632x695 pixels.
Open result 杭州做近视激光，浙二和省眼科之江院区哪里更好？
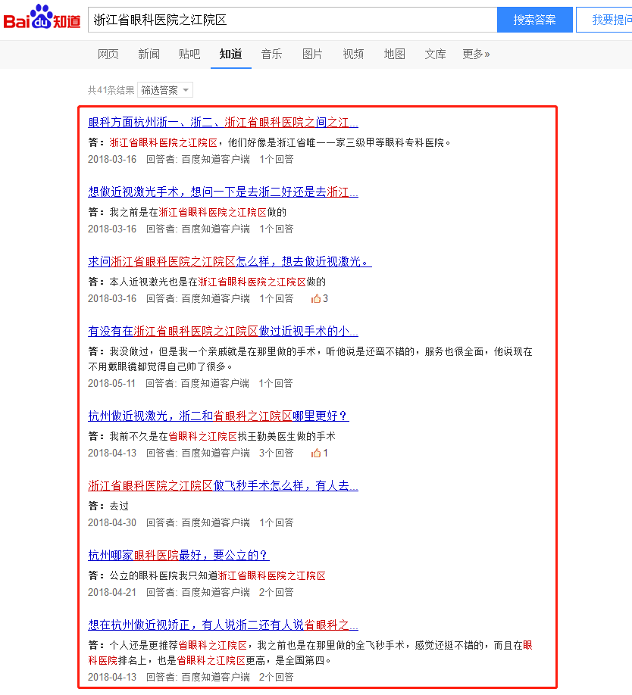point(218,416)
